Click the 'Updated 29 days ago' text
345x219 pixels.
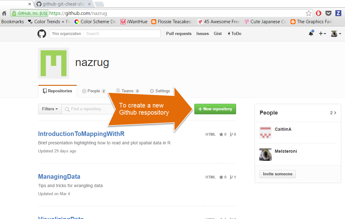57,151
